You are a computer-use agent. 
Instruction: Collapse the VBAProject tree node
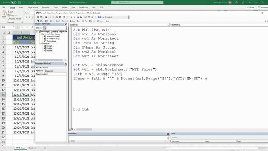tap(37, 32)
